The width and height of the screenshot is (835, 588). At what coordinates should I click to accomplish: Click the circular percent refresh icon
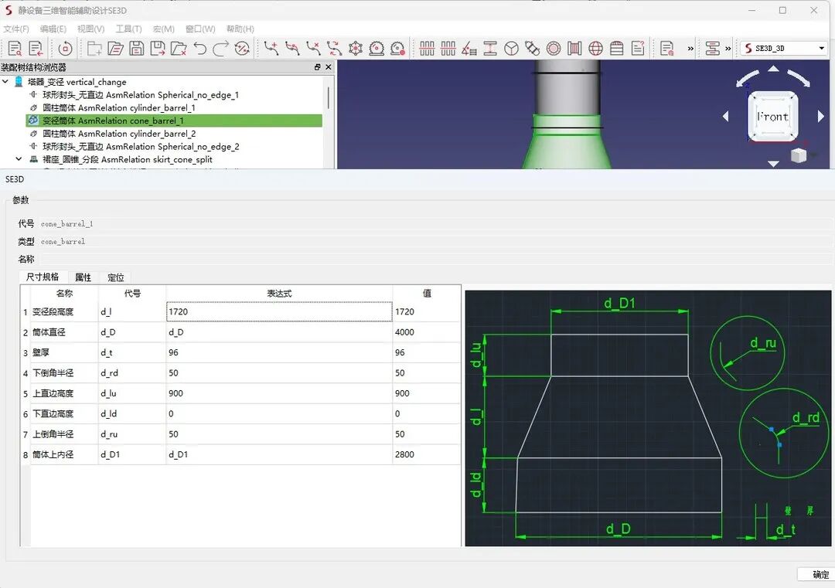[x=242, y=49]
